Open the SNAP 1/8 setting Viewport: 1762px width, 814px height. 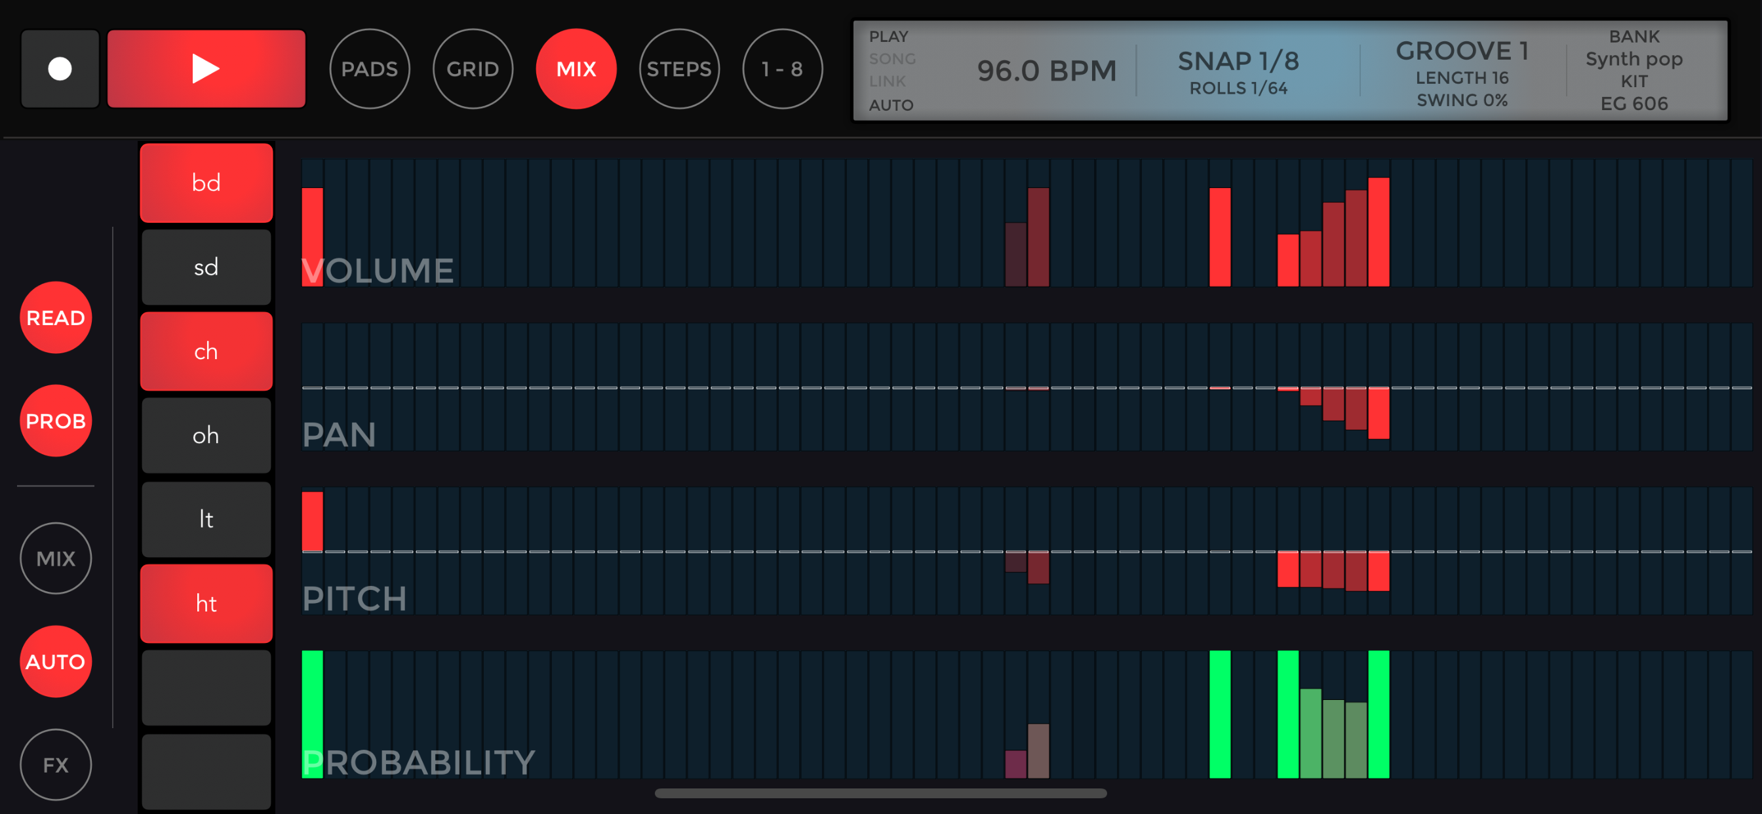click(1238, 62)
